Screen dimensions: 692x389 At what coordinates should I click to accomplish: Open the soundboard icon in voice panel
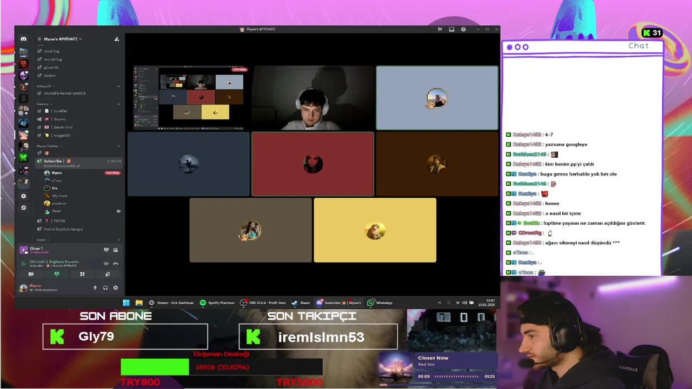click(108, 274)
